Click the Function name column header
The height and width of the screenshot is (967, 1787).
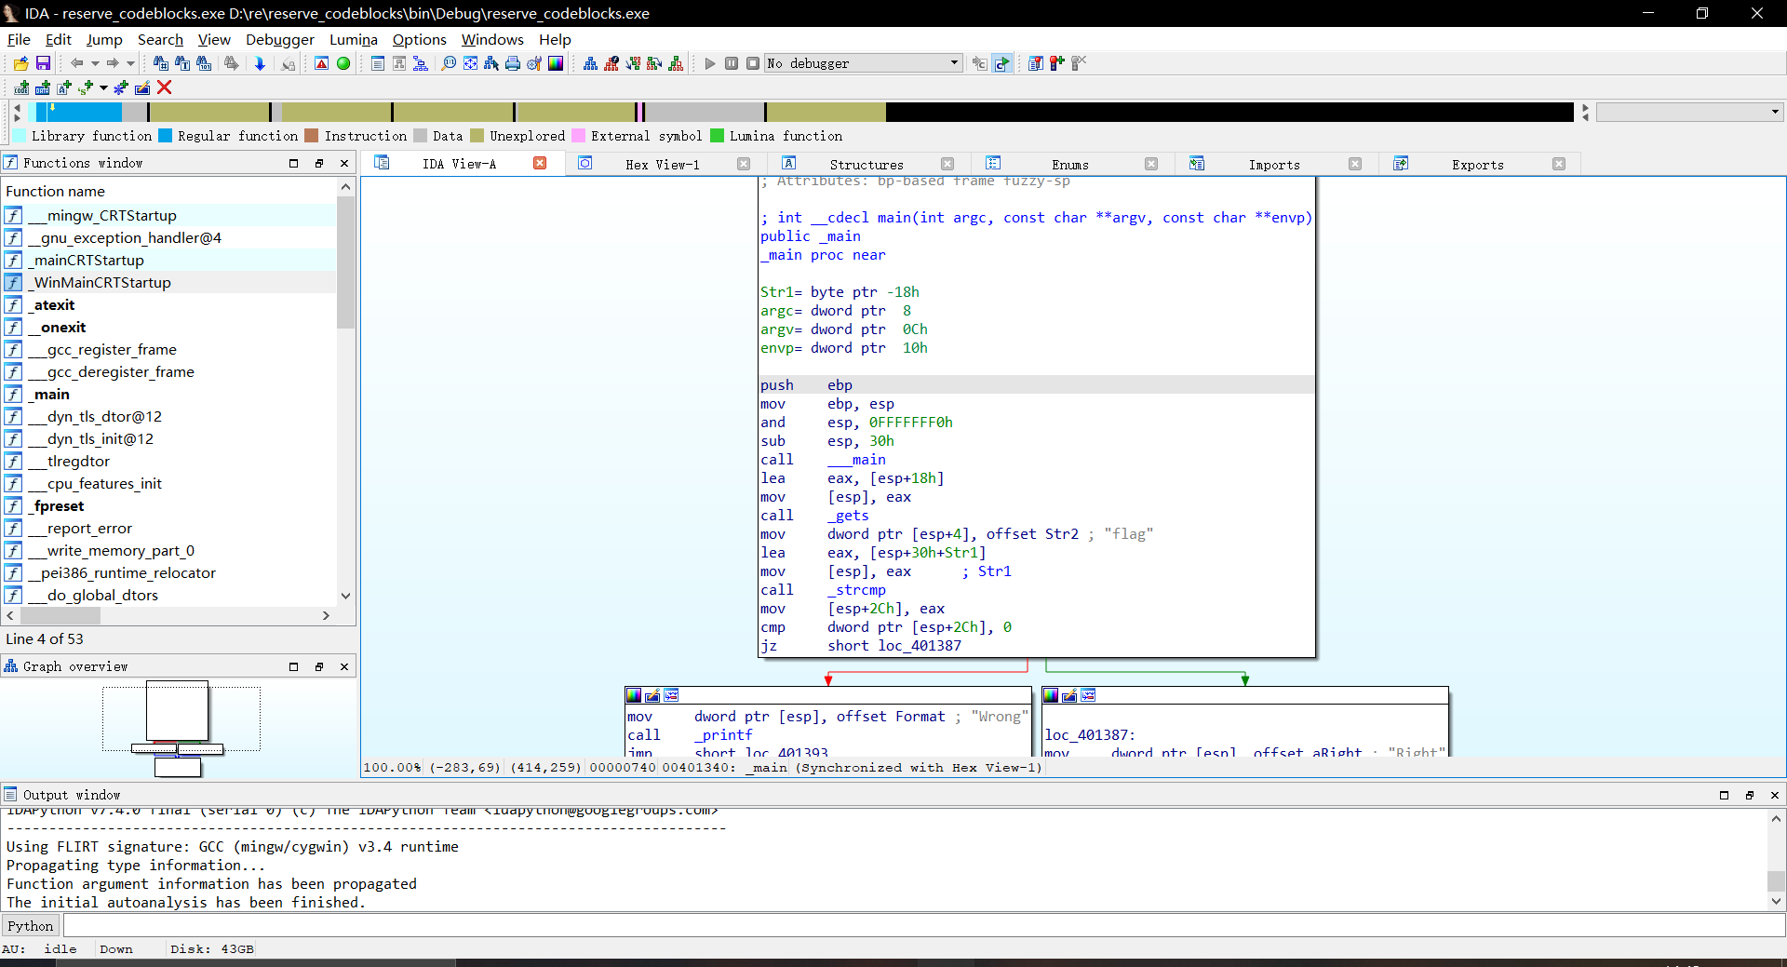click(168, 191)
